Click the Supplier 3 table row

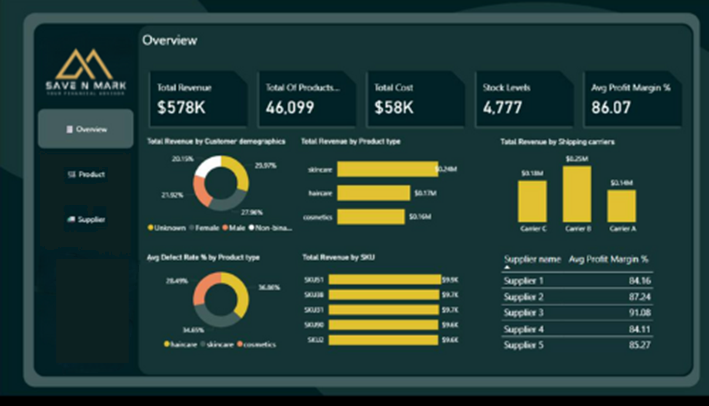click(x=577, y=313)
